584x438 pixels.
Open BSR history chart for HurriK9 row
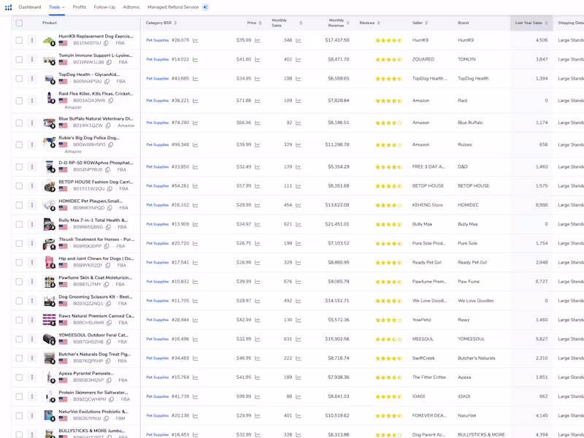click(x=195, y=40)
